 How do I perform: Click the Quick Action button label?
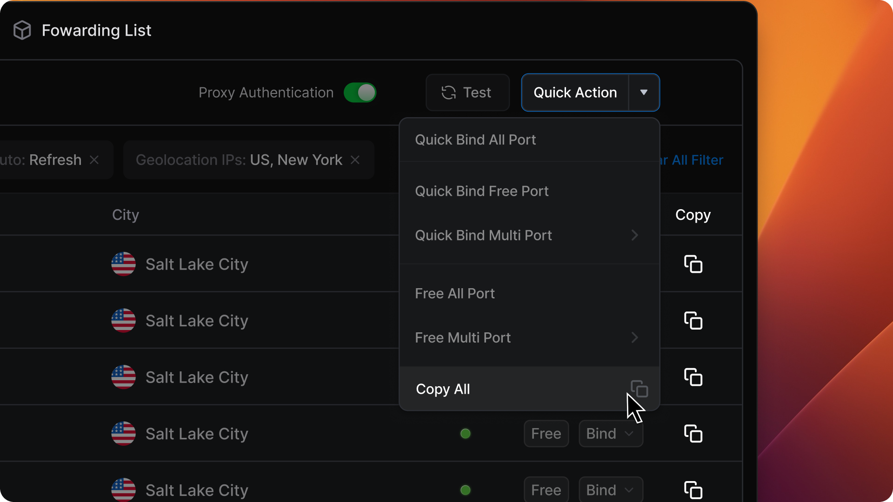575,92
